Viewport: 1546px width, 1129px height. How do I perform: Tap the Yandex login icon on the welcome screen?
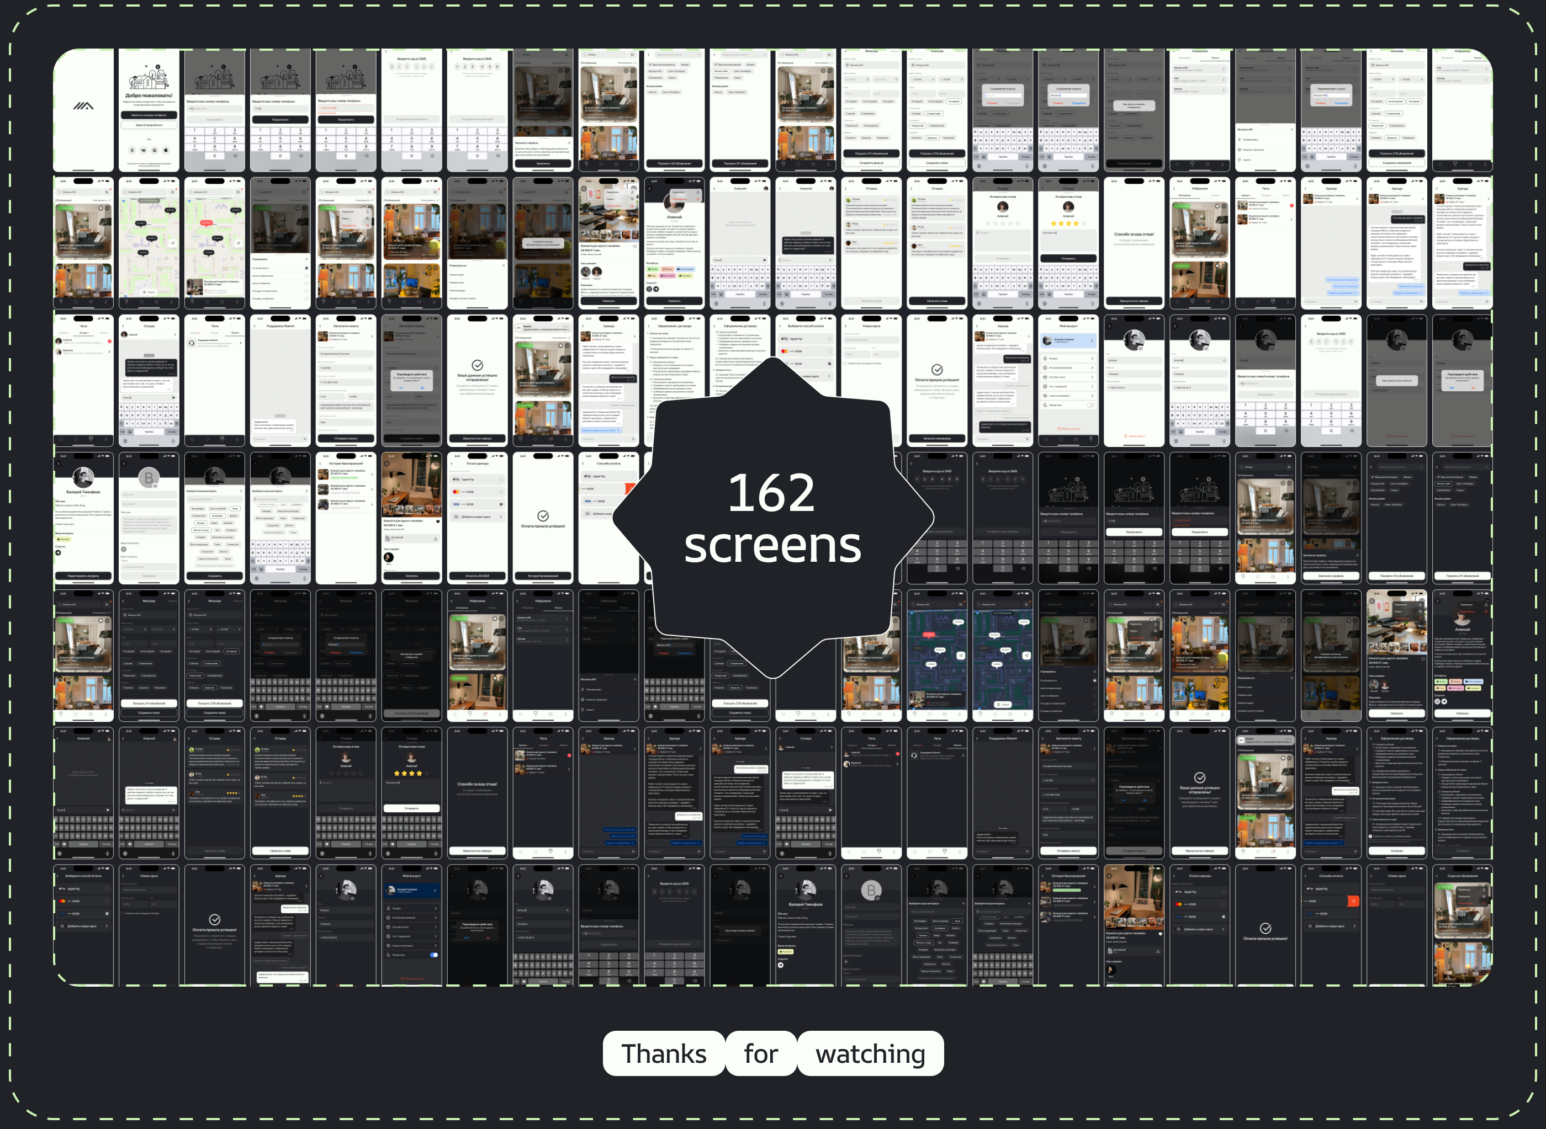pyautogui.click(x=133, y=150)
